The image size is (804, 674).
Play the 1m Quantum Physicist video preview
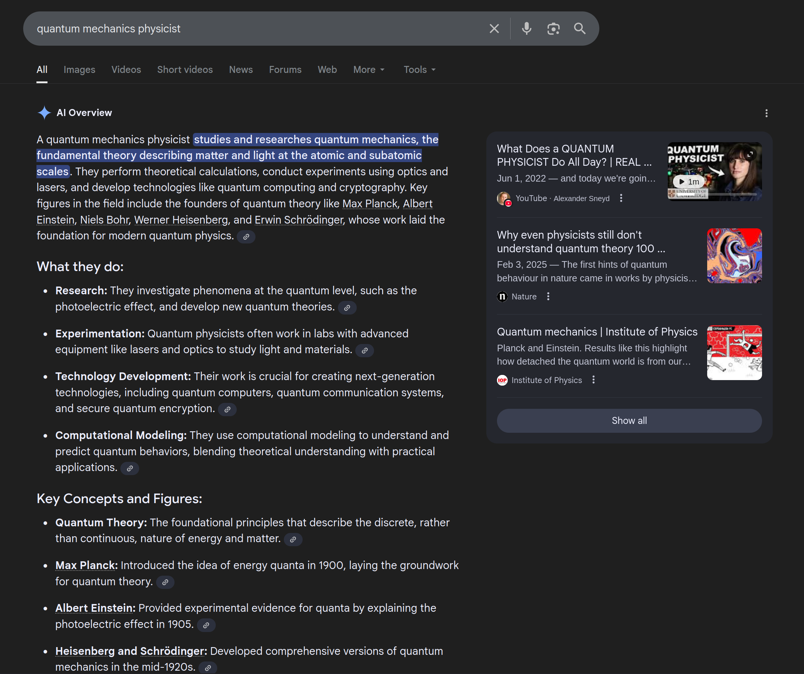(x=688, y=182)
